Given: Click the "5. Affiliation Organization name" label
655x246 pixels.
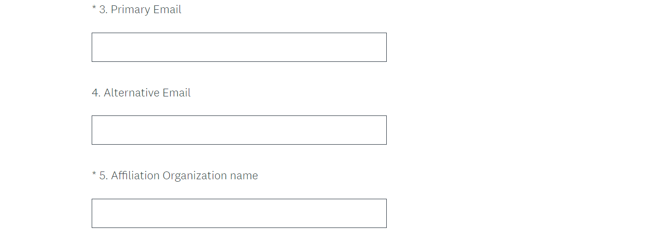Looking at the screenshot, I should [179, 175].
